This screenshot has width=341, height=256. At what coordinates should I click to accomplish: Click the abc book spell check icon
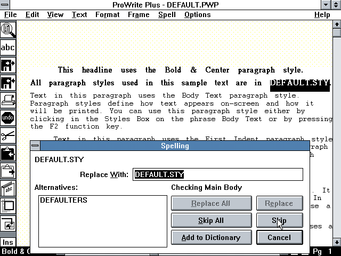click(x=8, y=188)
